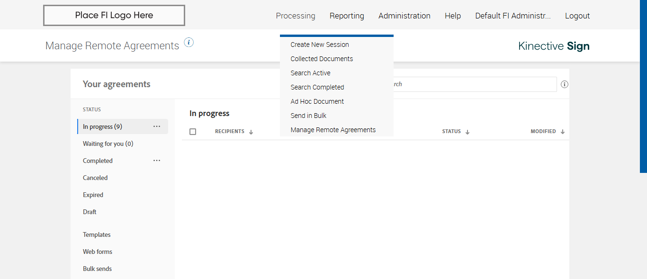Tick the select-all agreements checkbox
Screen dimensions: 647x279
(x=193, y=132)
